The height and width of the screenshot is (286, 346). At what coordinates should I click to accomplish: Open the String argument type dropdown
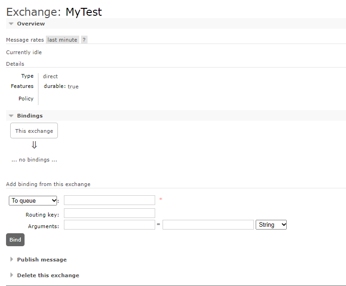[271, 225]
